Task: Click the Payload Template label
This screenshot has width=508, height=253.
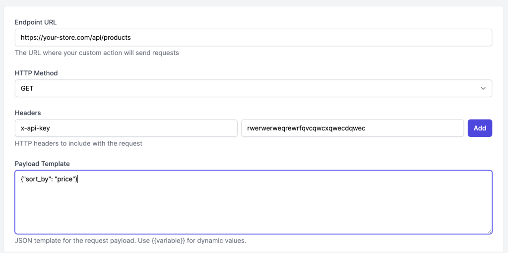Action: coord(42,164)
